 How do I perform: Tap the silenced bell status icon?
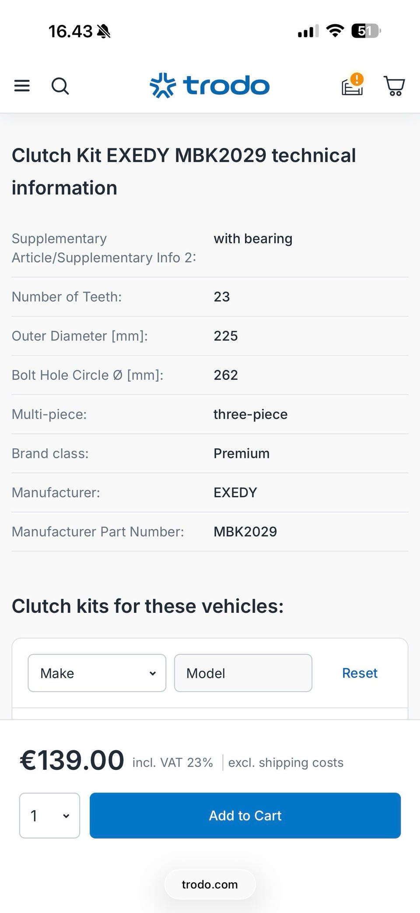click(x=104, y=32)
